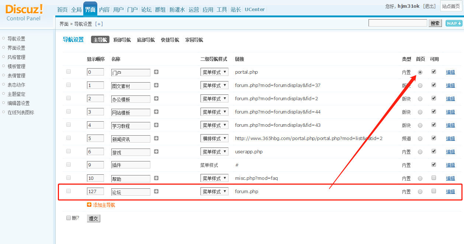Screen dimensions: 464x244
Task: Open 表情管理 in sidebar
Action: tap(17, 76)
